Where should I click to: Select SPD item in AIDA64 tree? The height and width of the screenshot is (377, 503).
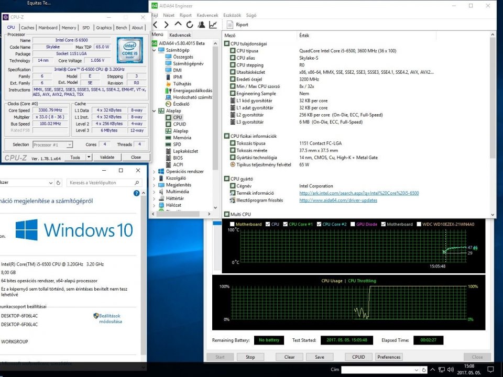[x=177, y=145]
